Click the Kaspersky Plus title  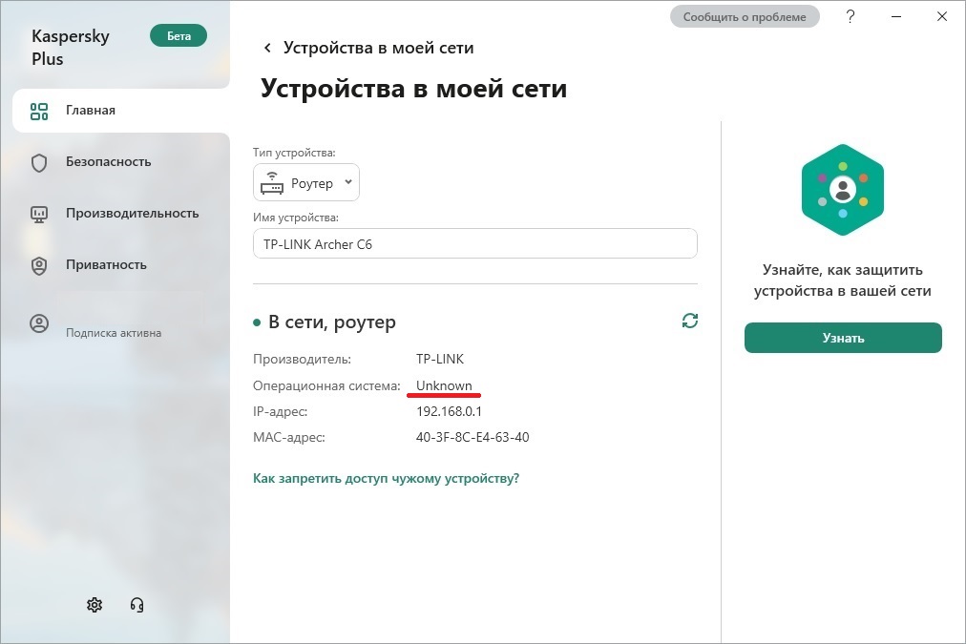[71, 48]
